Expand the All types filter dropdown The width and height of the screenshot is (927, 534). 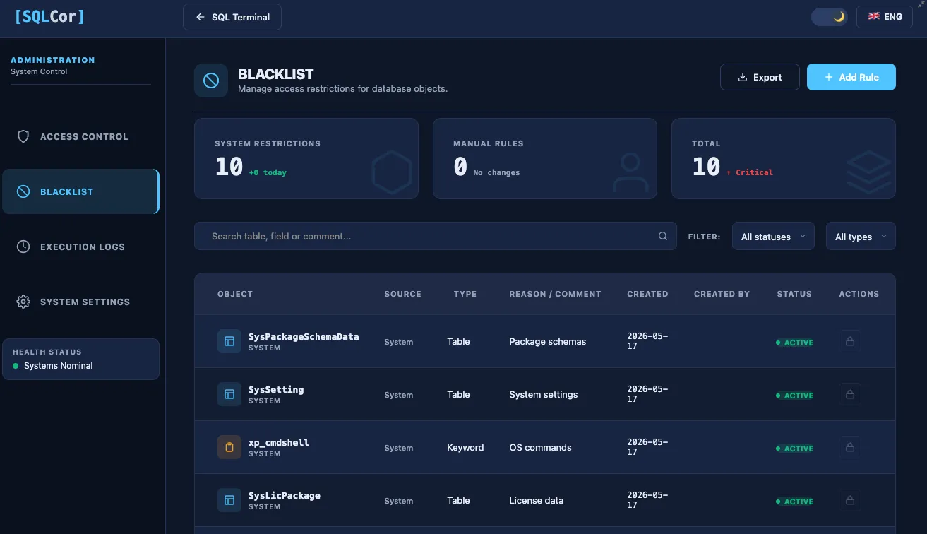click(x=861, y=237)
